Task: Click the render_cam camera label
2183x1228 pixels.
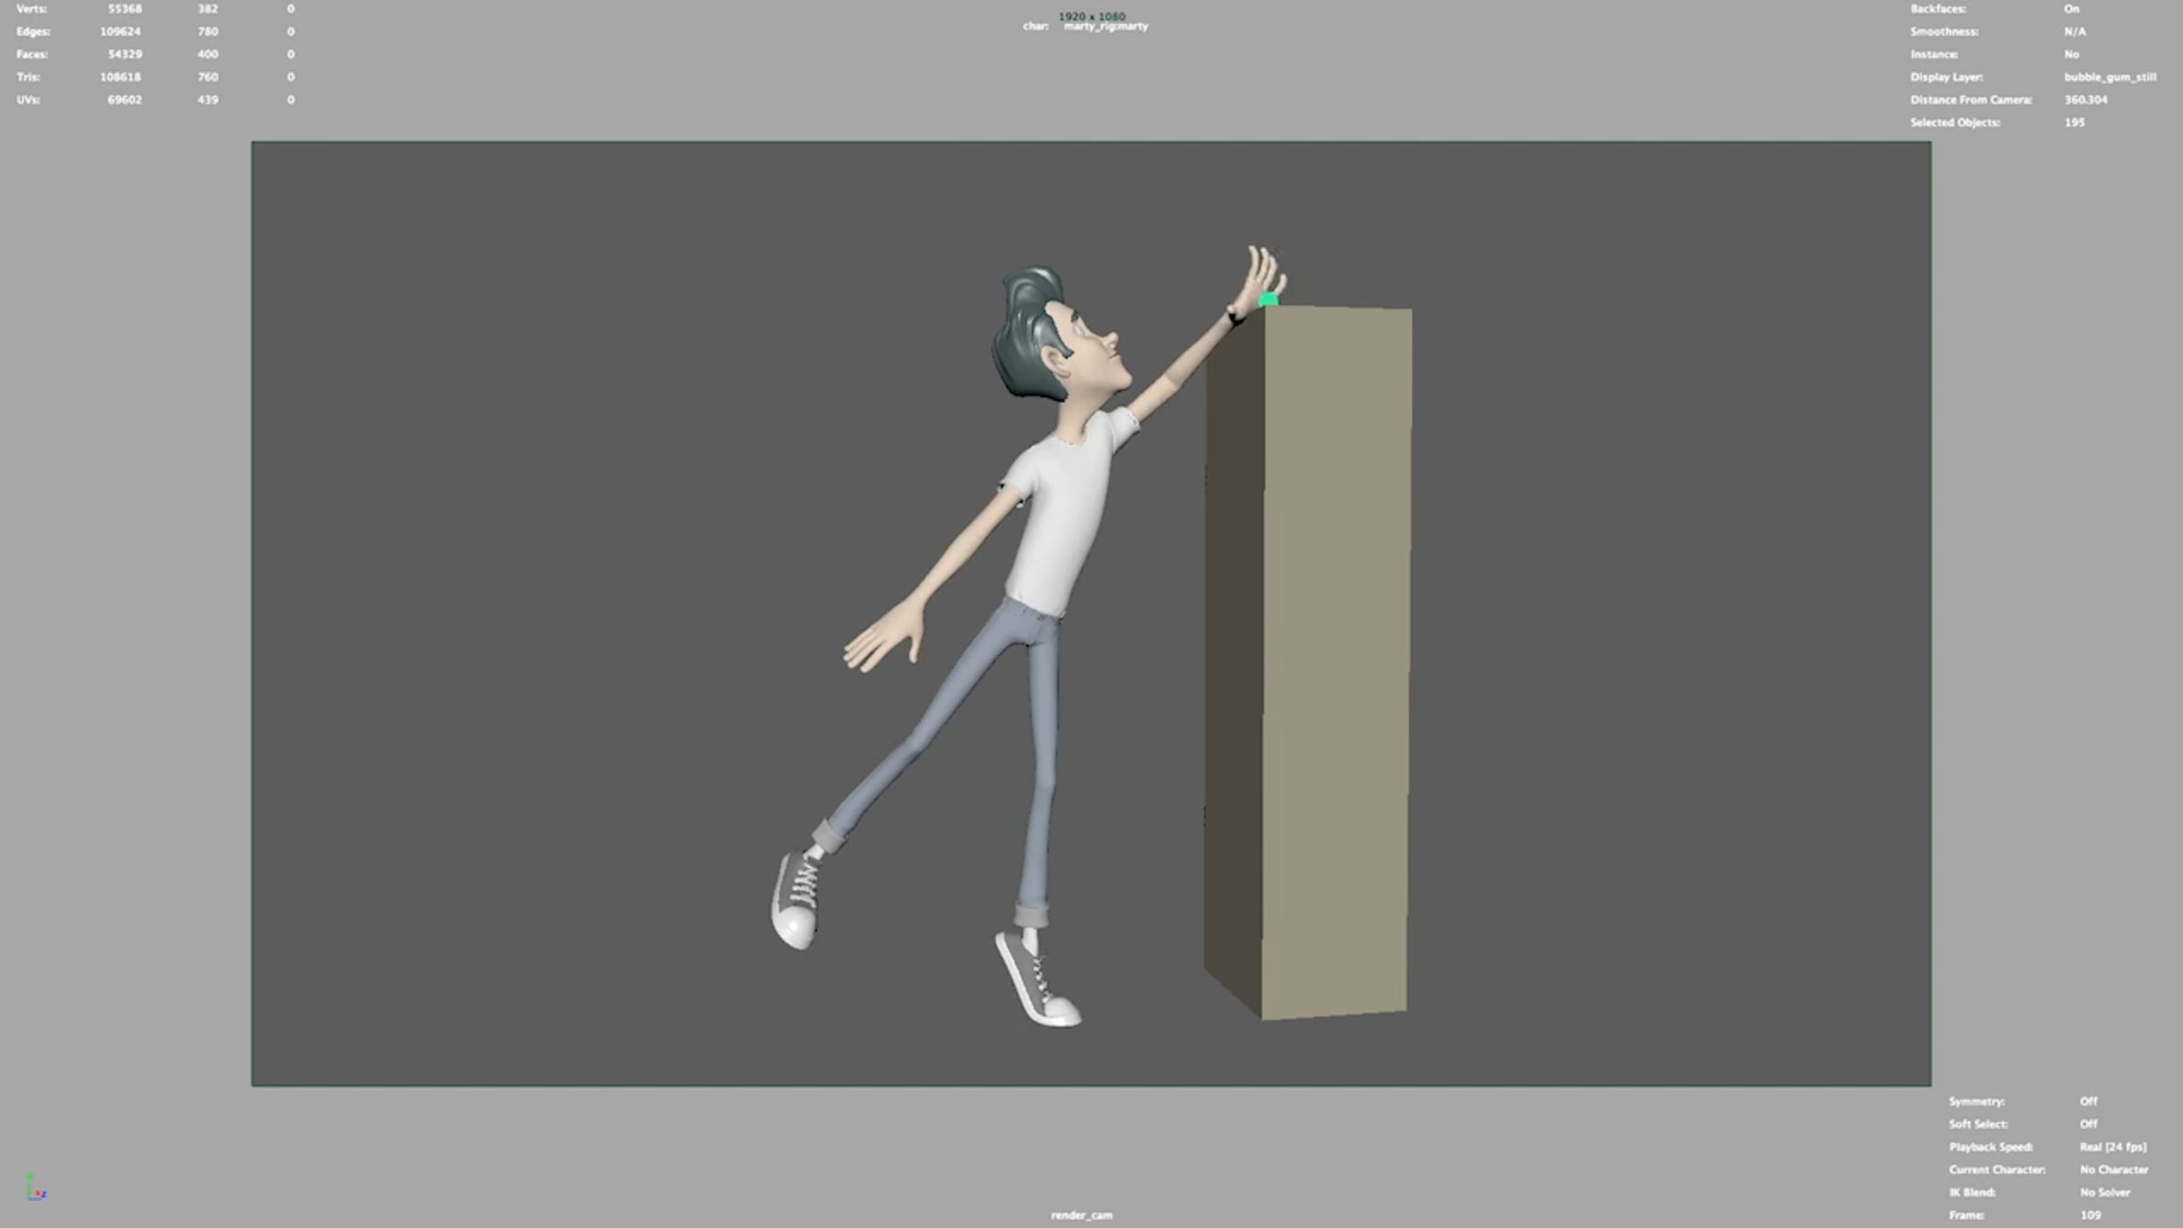Action: (1081, 1215)
